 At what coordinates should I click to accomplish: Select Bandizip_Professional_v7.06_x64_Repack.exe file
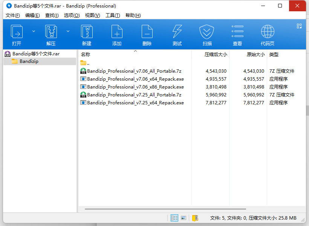(x=135, y=79)
